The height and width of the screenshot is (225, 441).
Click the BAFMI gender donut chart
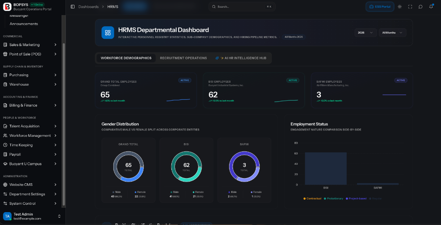(x=245, y=166)
